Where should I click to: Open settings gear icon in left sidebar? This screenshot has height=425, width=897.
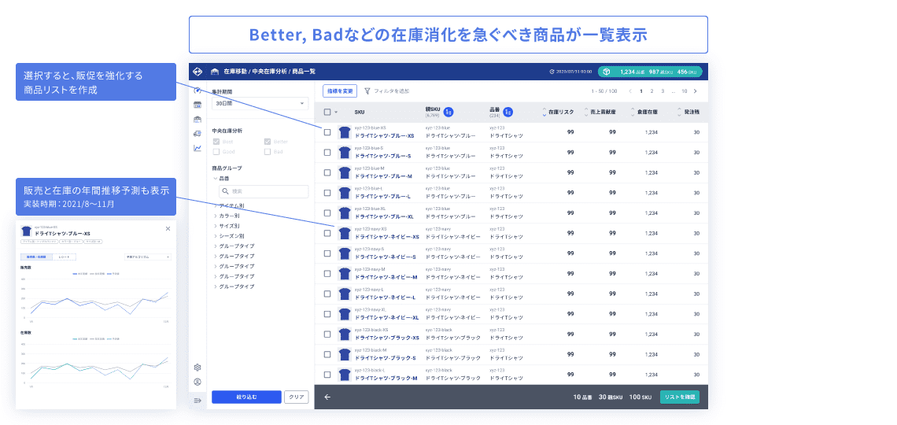(197, 368)
